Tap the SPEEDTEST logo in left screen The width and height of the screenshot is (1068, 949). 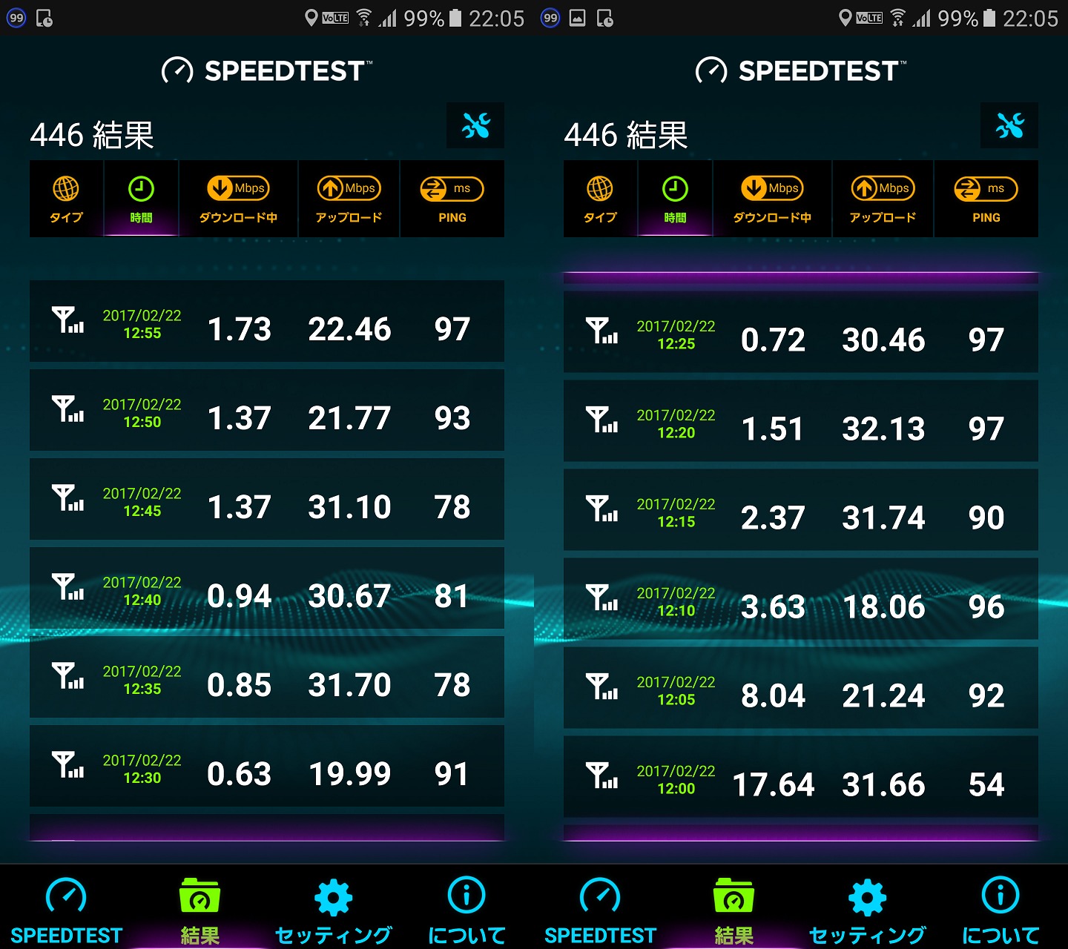(x=267, y=71)
